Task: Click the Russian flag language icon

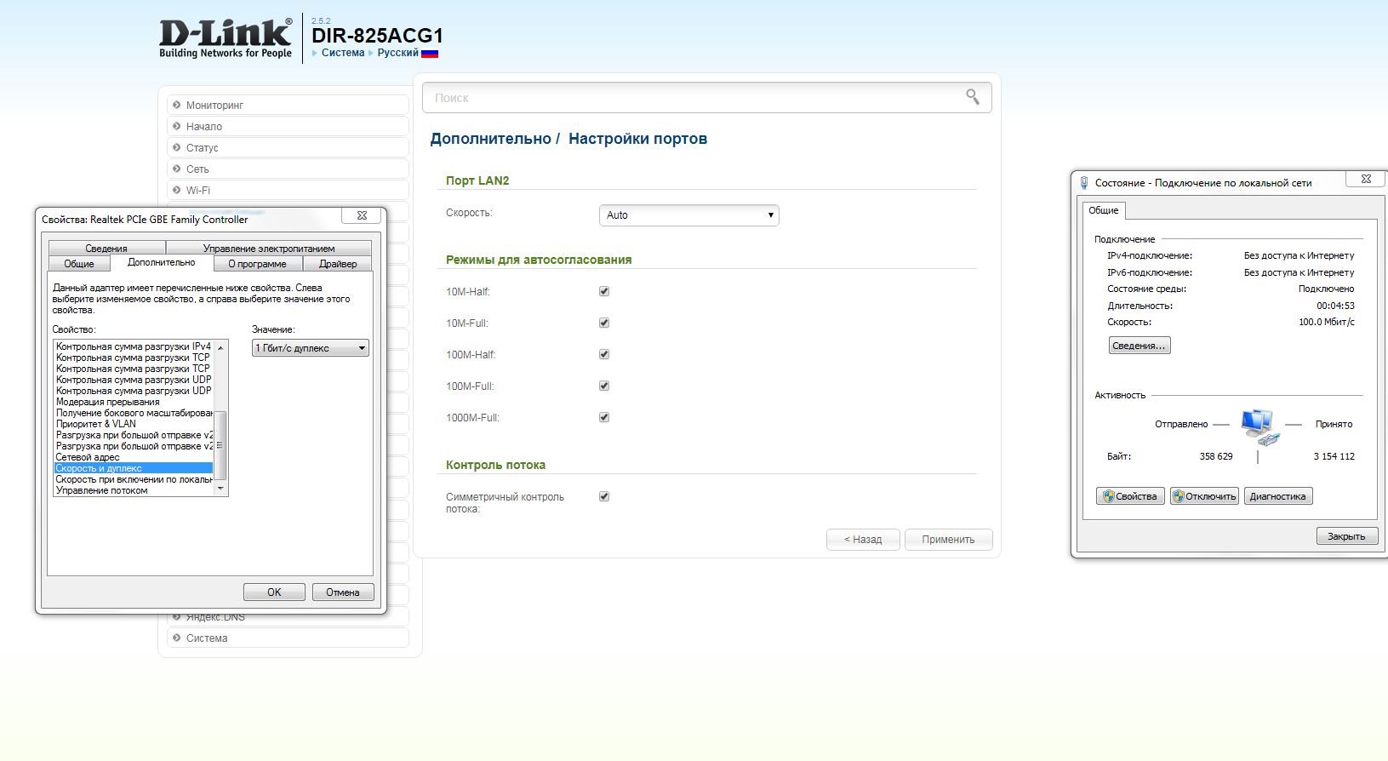Action: (x=430, y=54)
